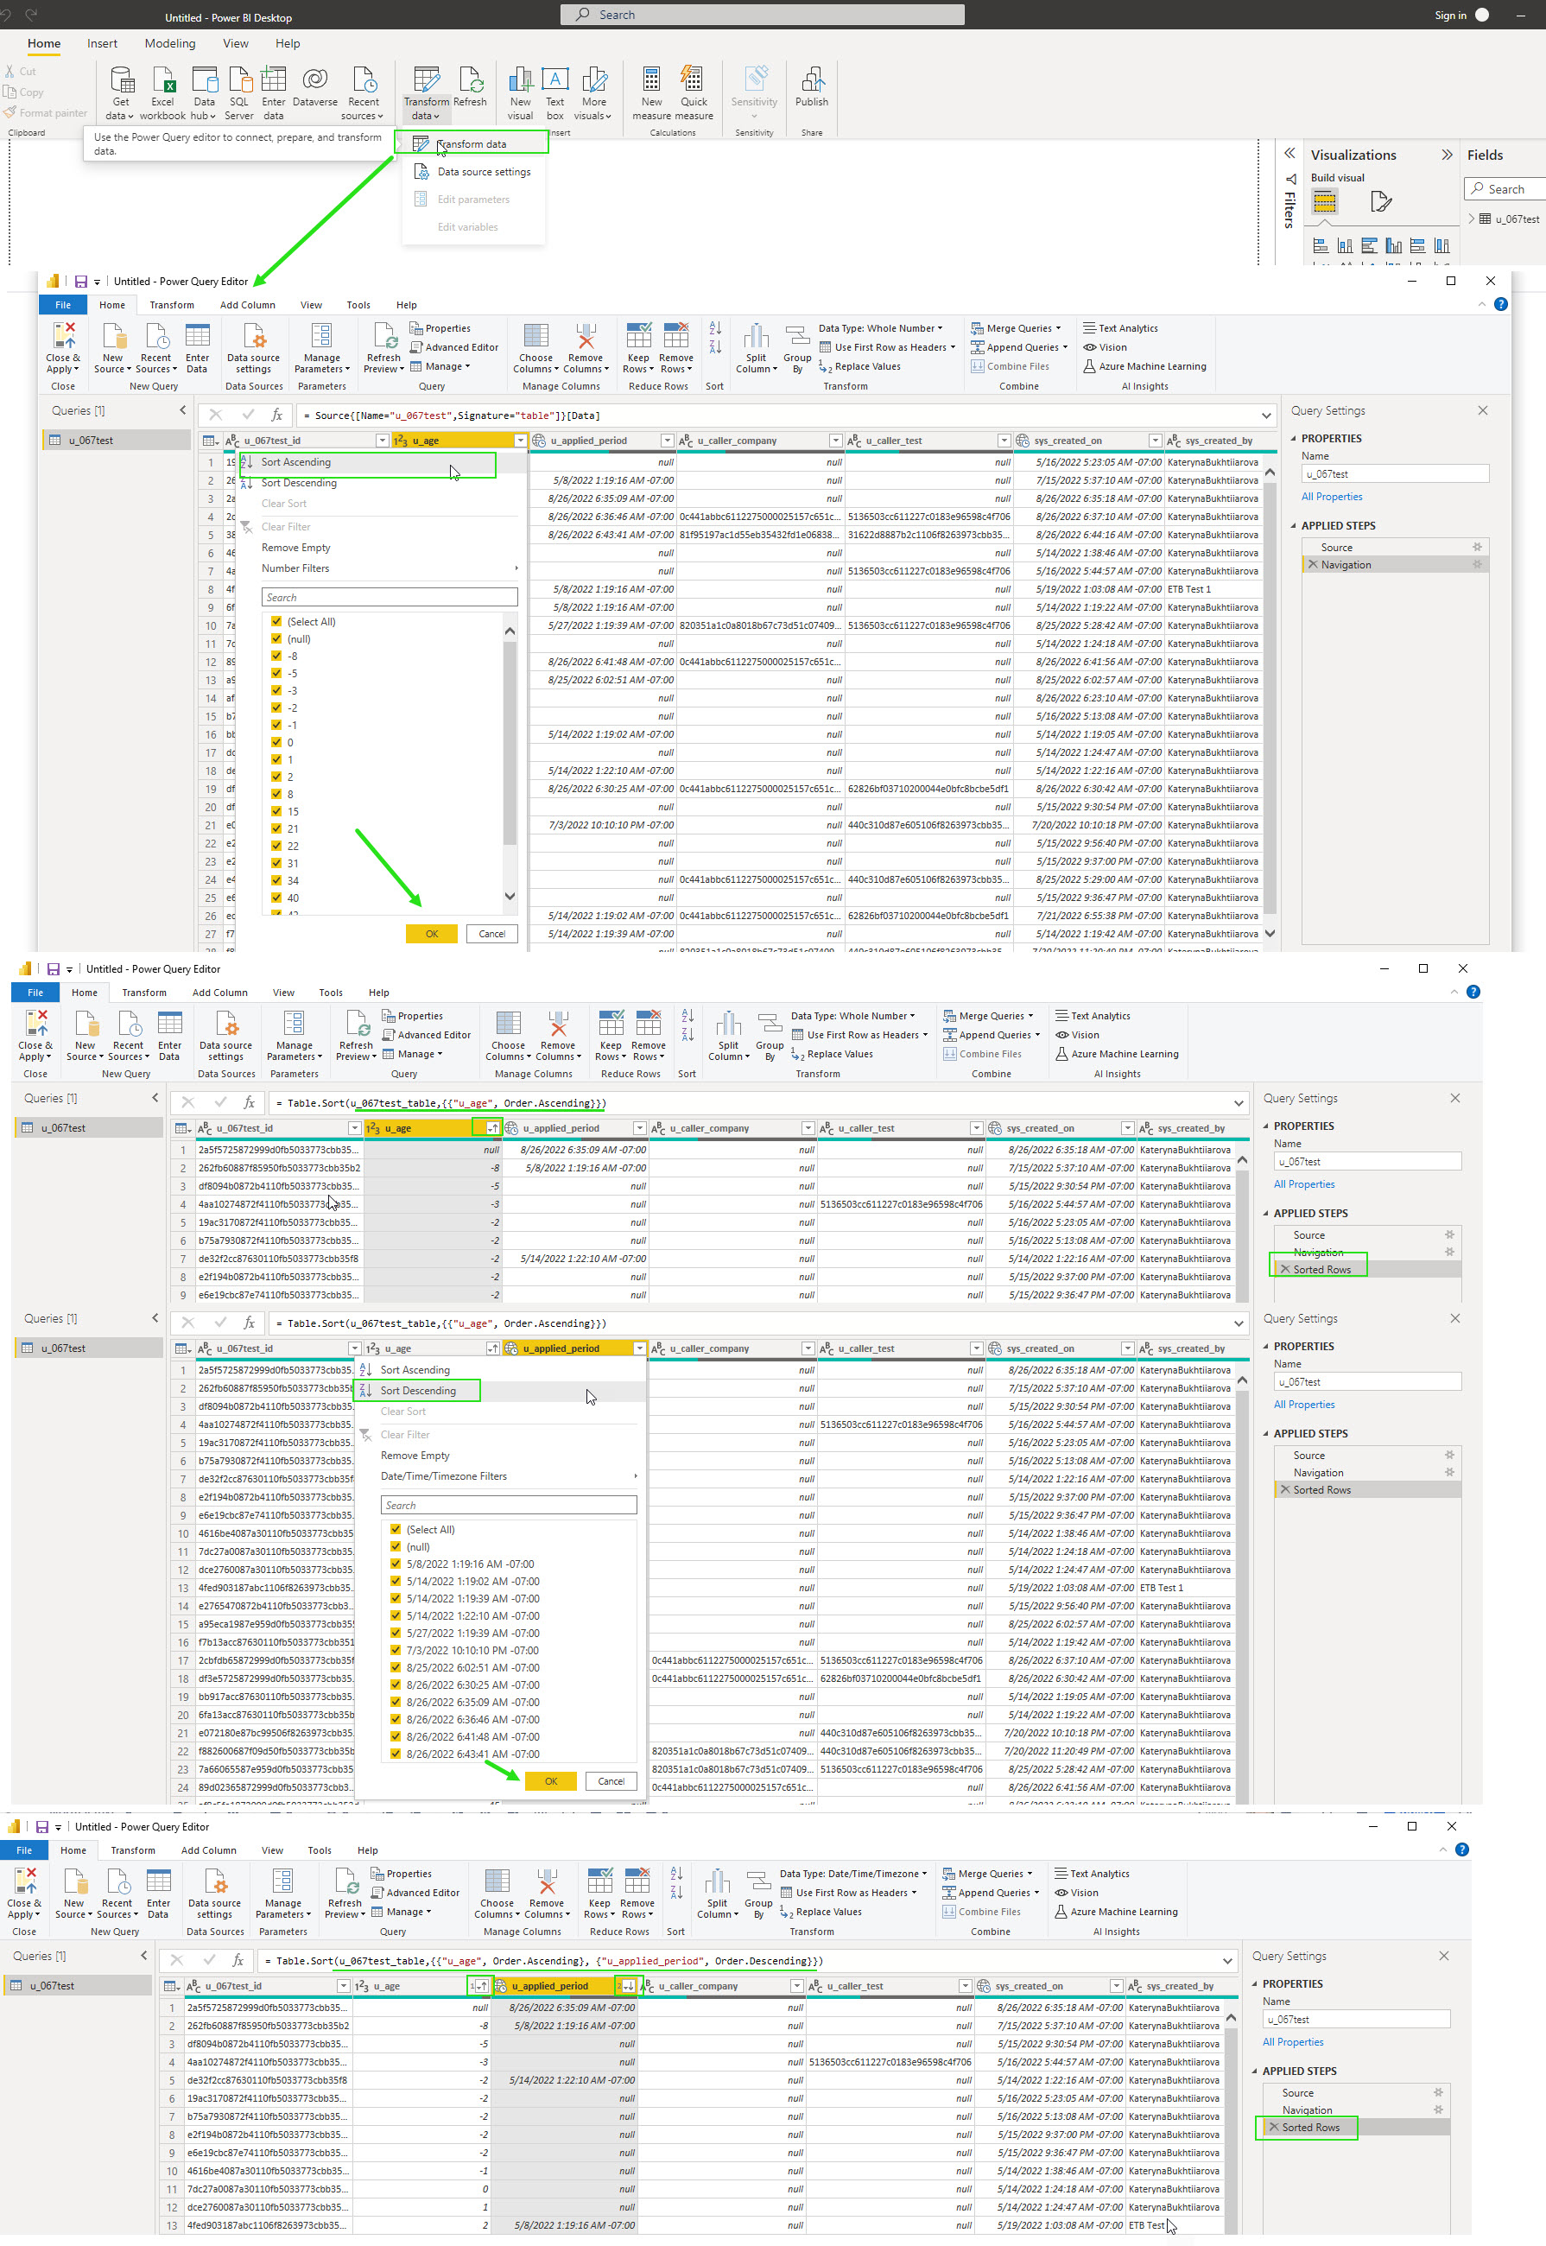Select Data source settings under Transform data menu
This screenshot has height=2246, width=1546.
point(473,172)
